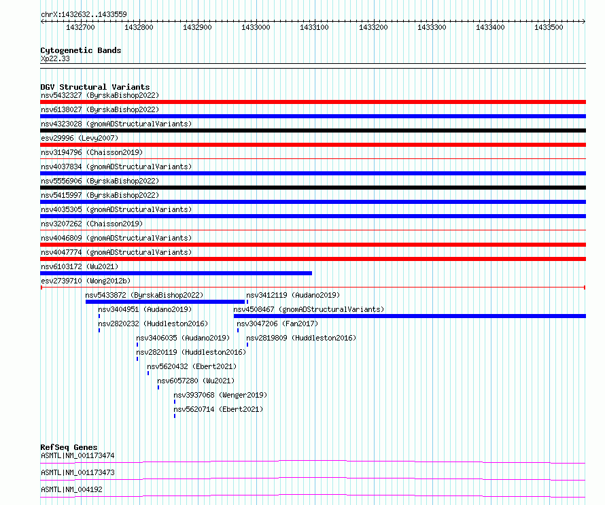
Task: Click ruler position 1432700
Action: click(x=80, y=27)
